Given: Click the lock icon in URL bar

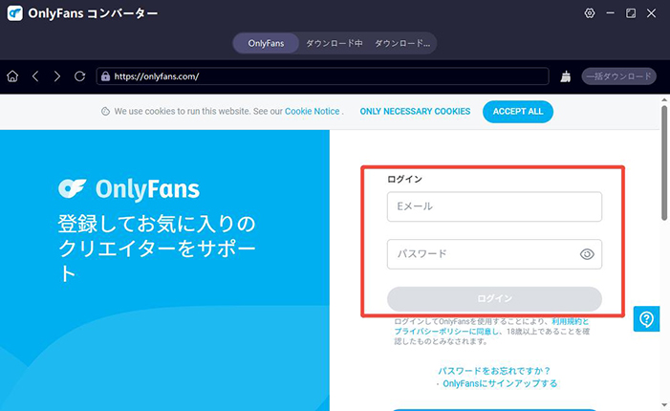Looking at the screenshot, I should pyautogui.click(x=105, y=76).
